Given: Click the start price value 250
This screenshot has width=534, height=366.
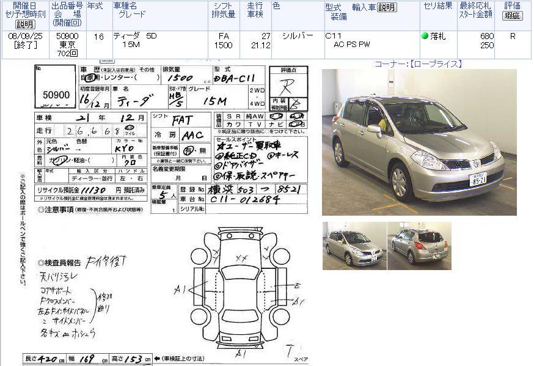Looking at the screenshot, I should tap(487, 45).
